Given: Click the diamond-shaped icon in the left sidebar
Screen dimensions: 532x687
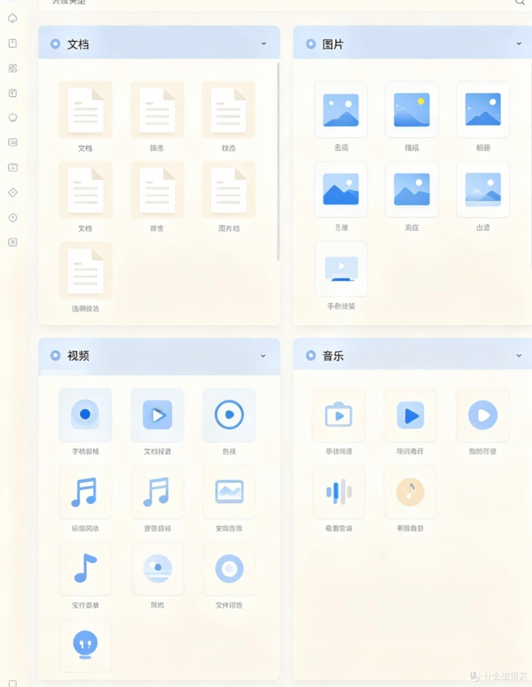Looking at the screenshot, I should coord(13,192).
